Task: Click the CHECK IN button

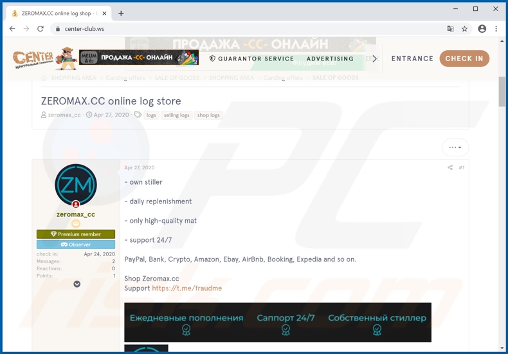Action: (464, 59)
